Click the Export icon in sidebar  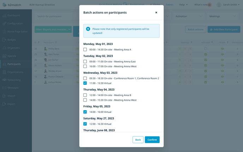(4, 104)
